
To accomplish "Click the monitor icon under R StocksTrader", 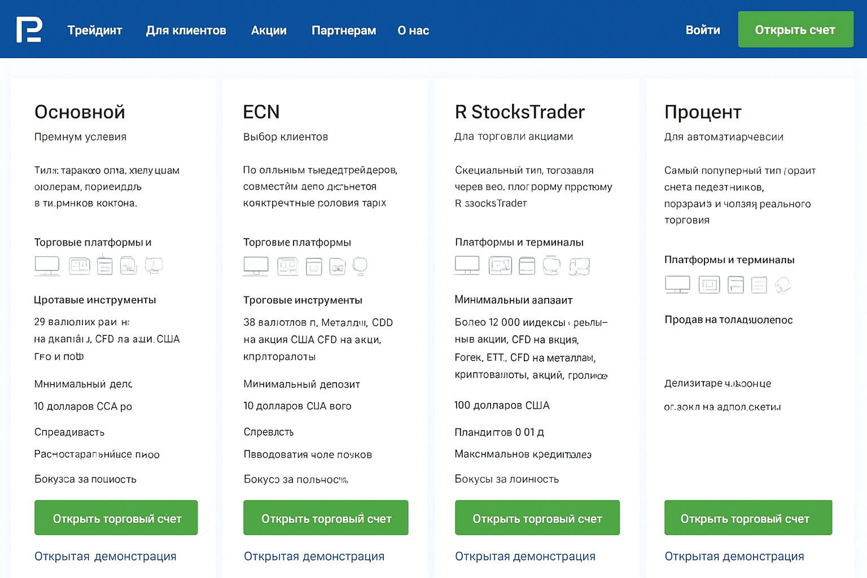I will pos(467,265).
